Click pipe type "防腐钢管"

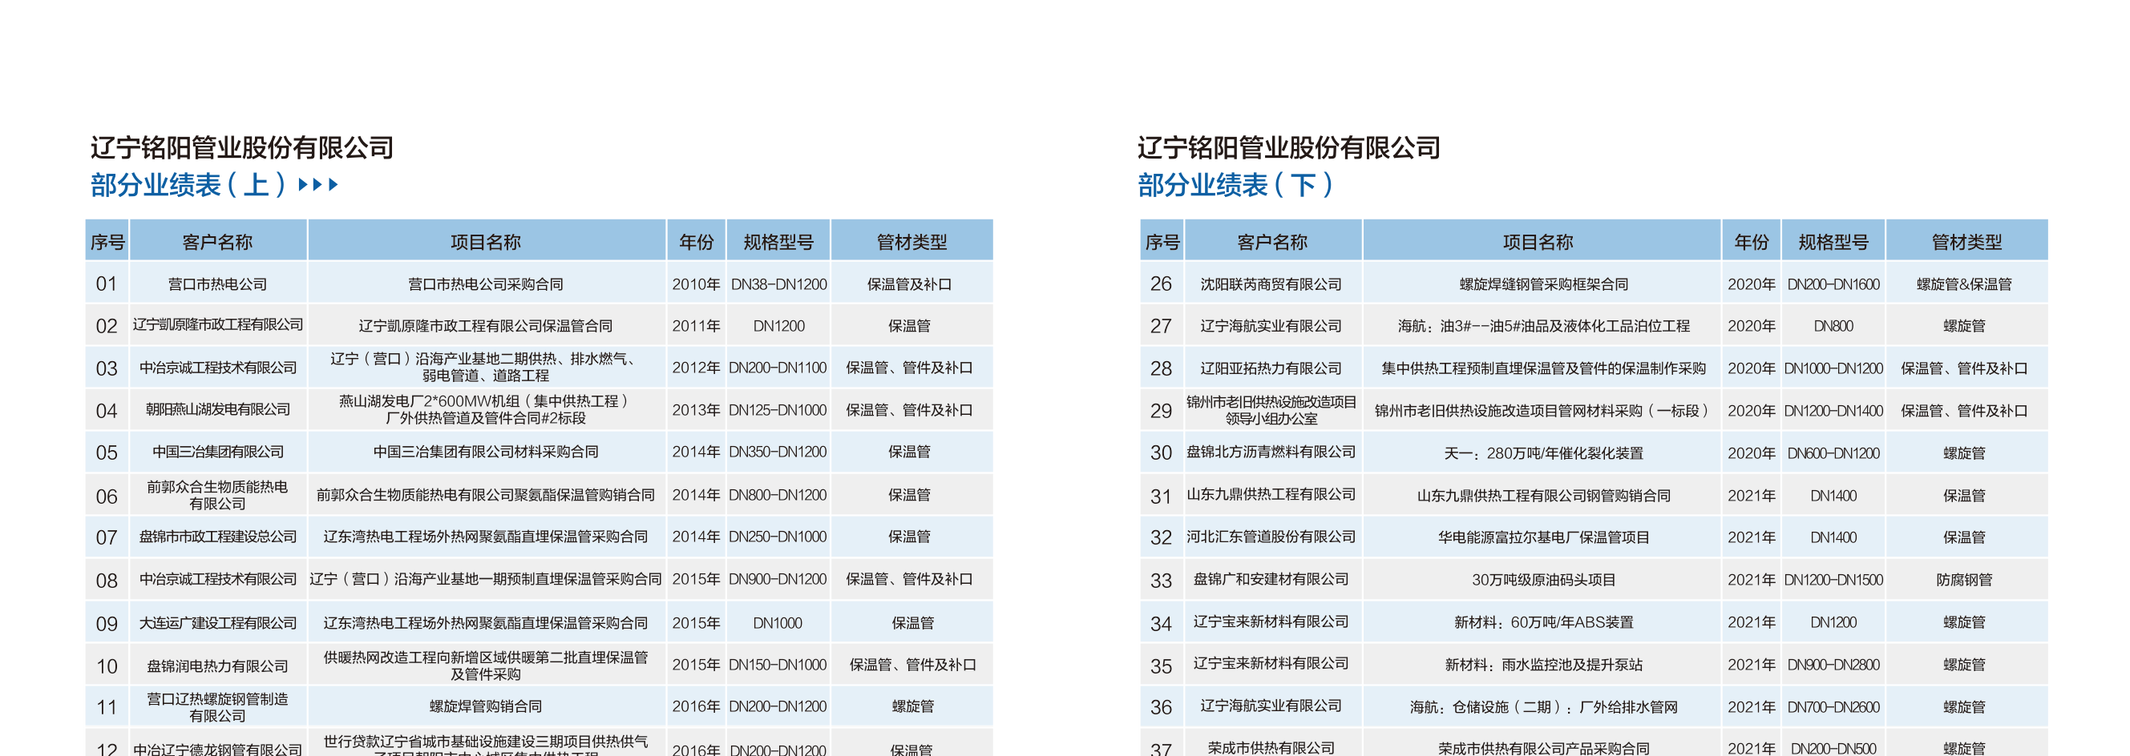1964,580
